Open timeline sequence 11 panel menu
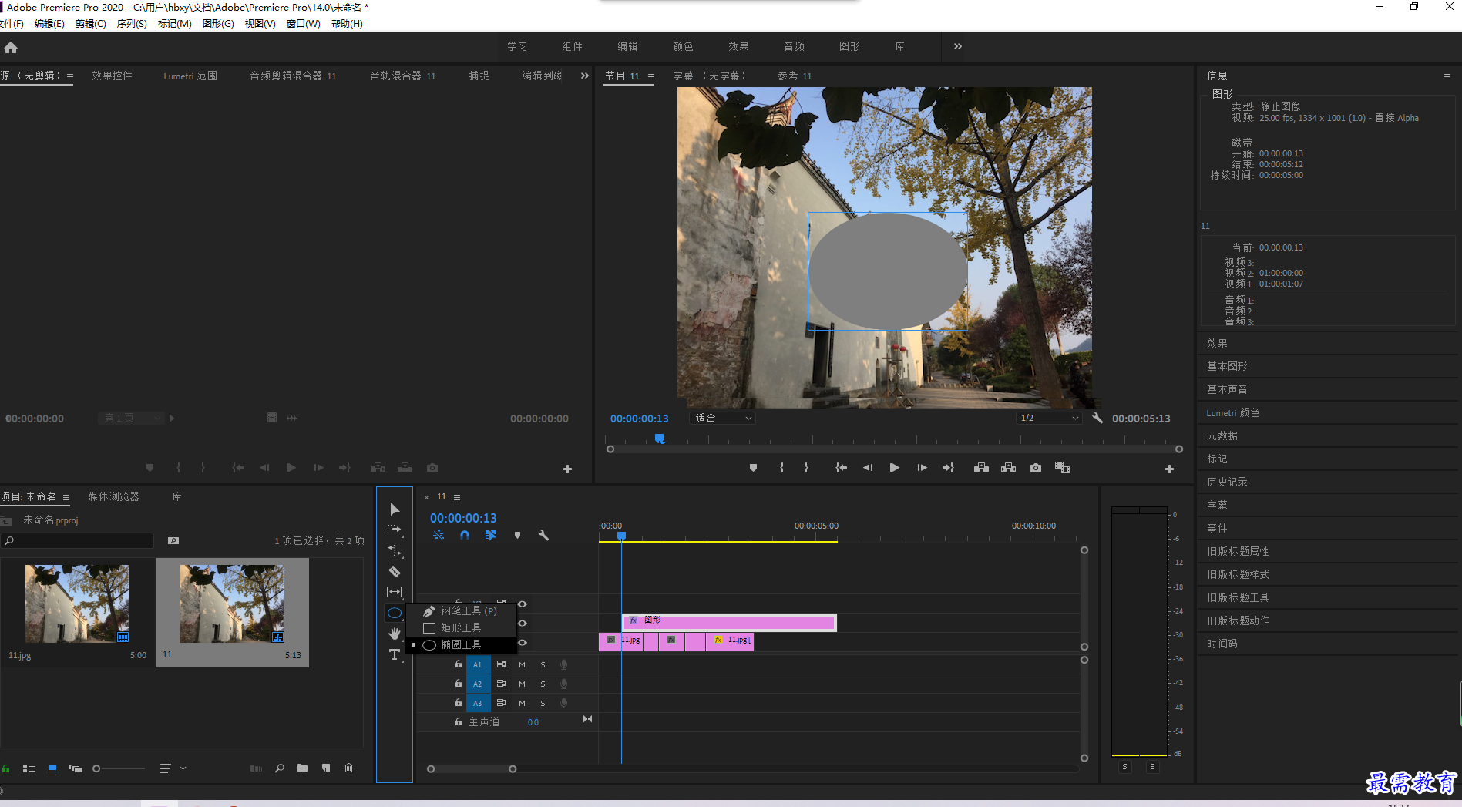The image size is (1462, 807). [457, 497]
